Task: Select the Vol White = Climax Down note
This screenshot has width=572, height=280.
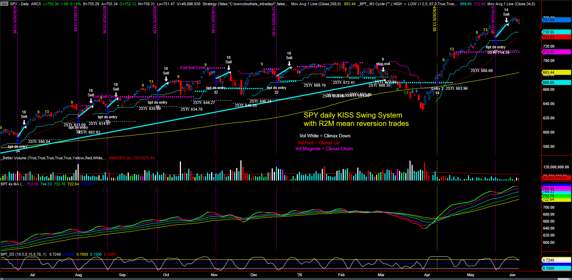Action: point(325,136)
